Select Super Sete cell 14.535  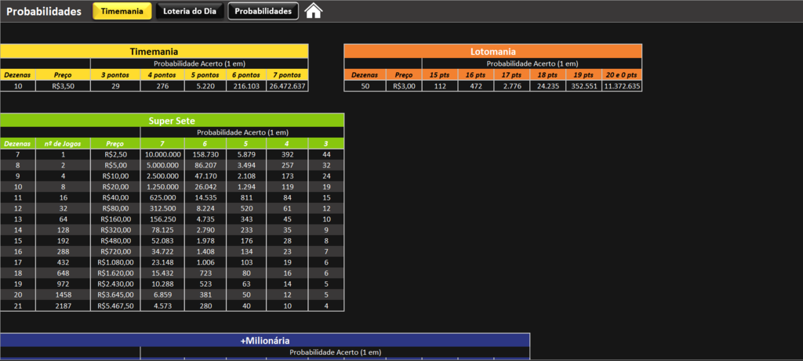205,197
